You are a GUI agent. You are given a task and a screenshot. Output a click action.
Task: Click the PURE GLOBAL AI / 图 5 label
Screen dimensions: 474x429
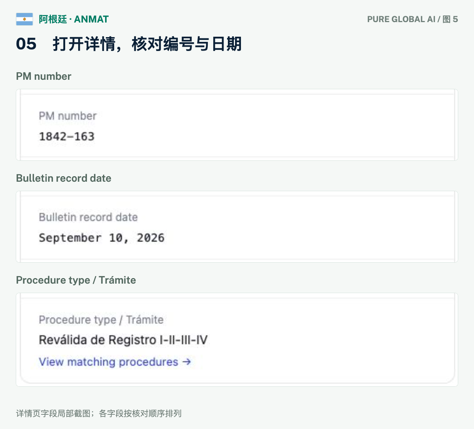point(412,19)
